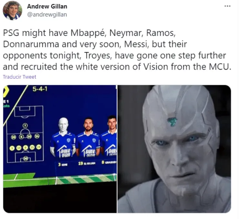
Task: Open Andrew Gillan's profile picture
Action: (12, 10)
